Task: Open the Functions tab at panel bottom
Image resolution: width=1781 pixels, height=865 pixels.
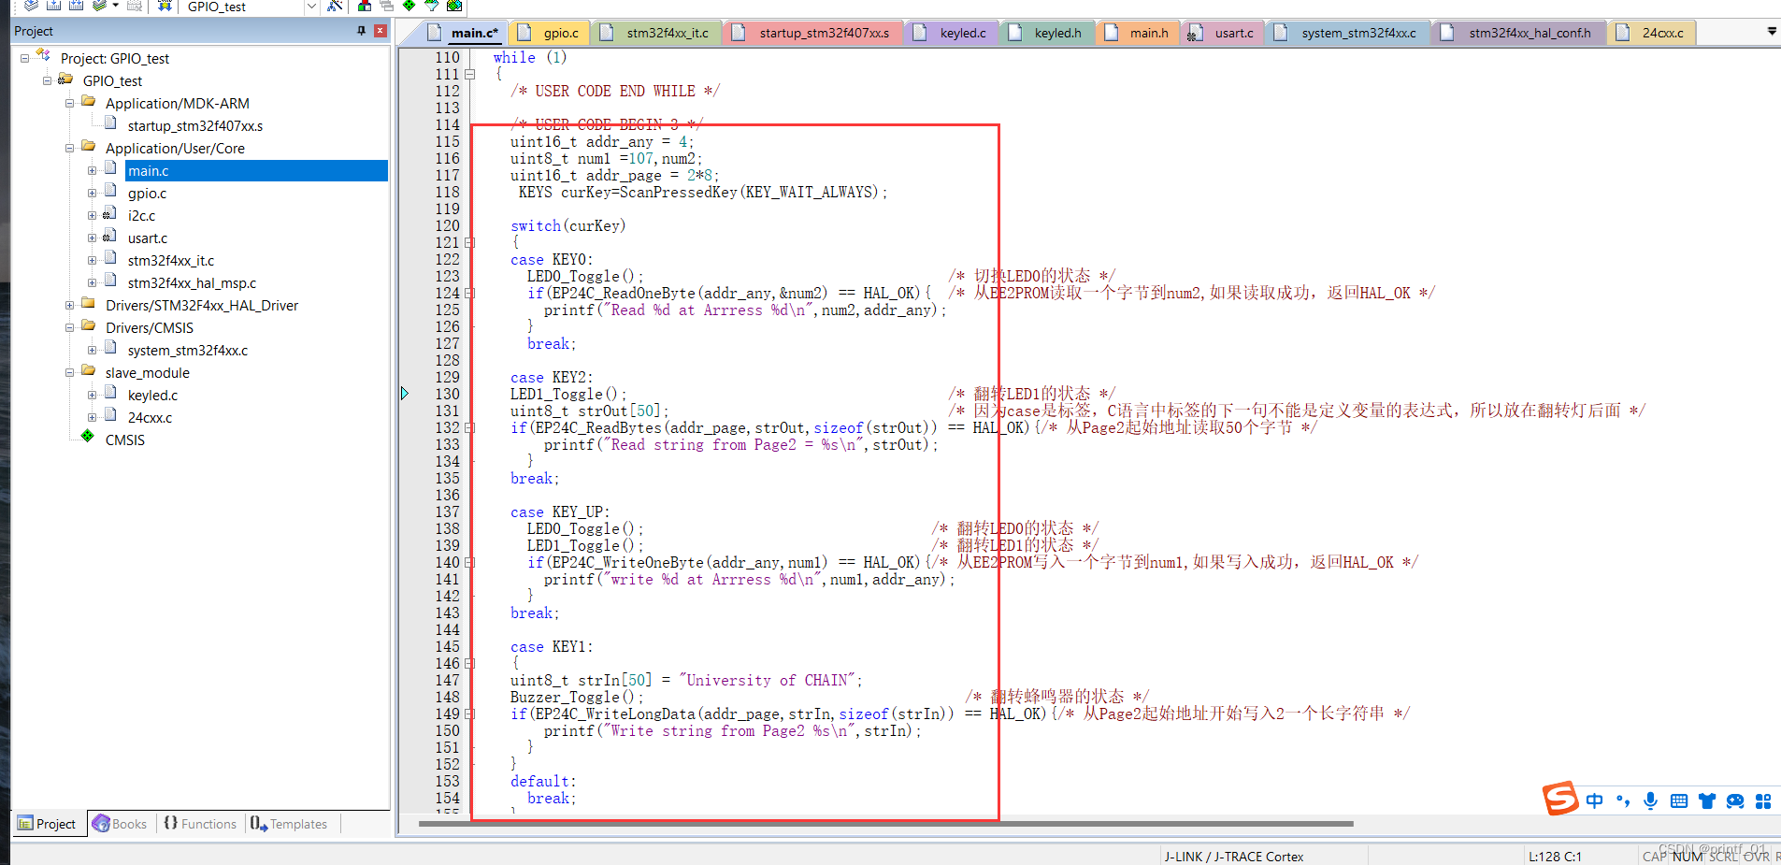Action: coord(200,824)
